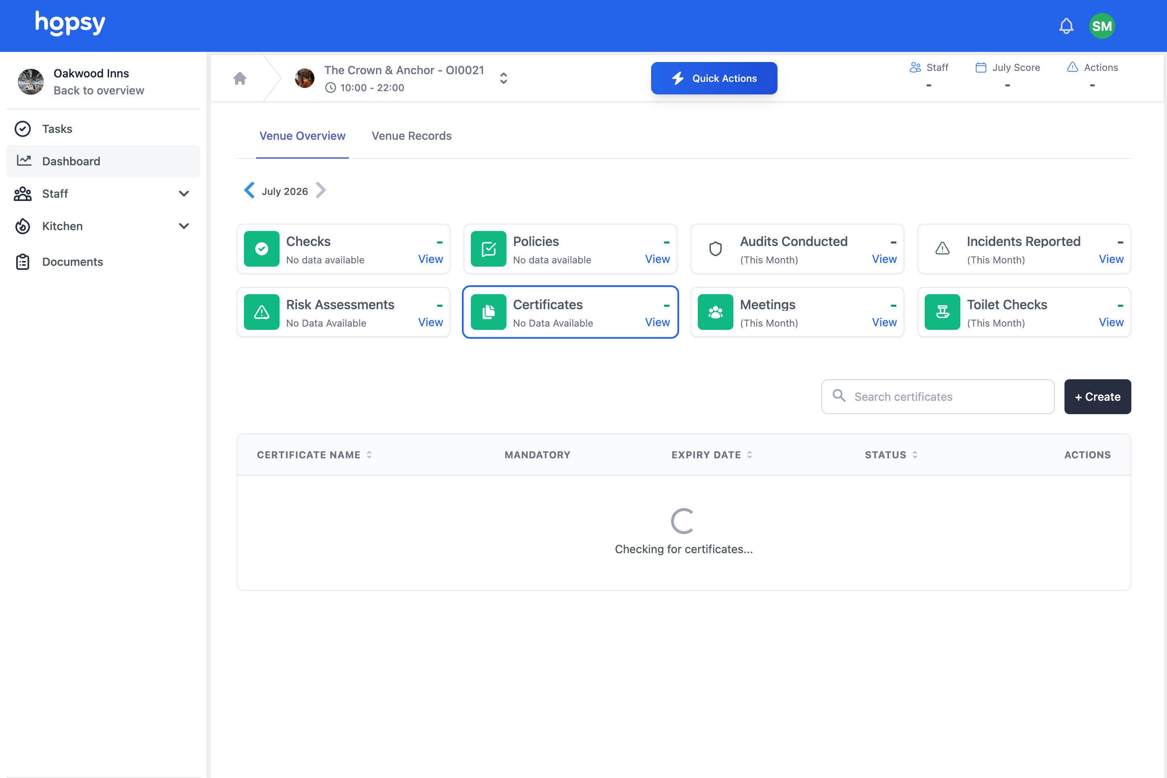Open the notifications bell
The image size is (1167, 778).
1066,26
